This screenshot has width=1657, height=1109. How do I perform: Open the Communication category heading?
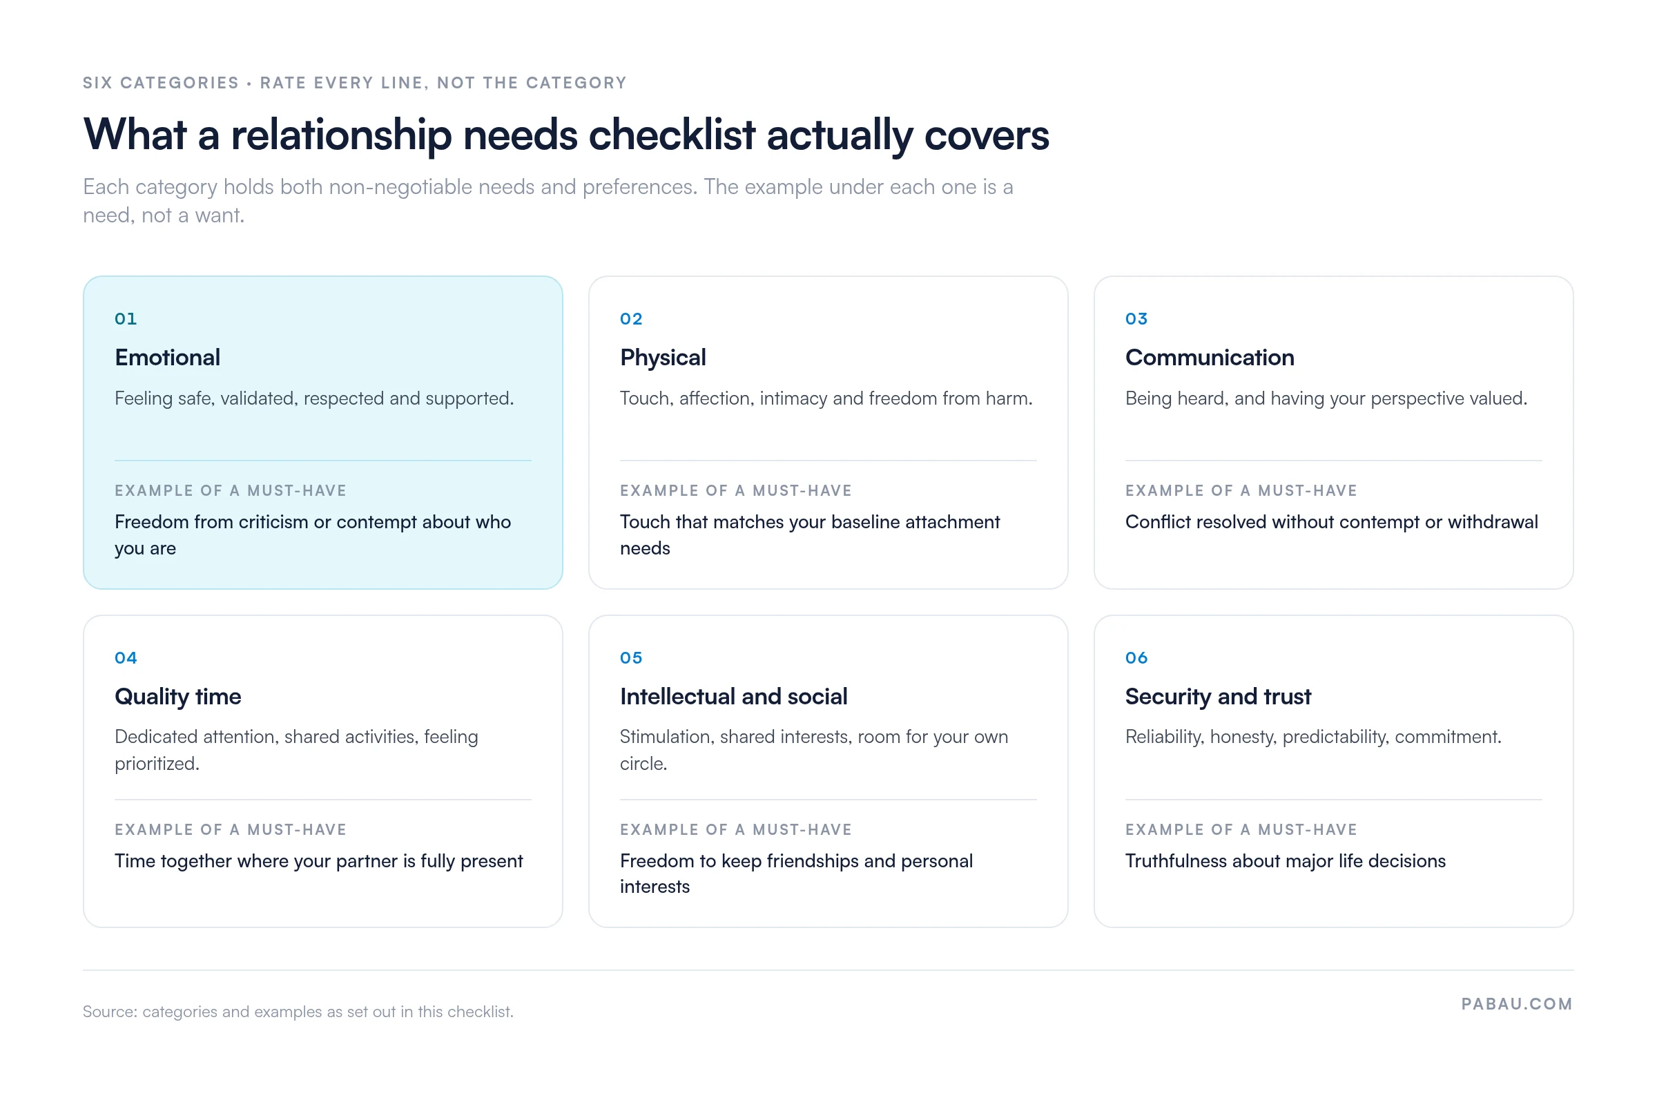[x=1210, y=357]
